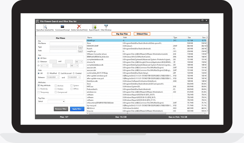Enable the System attribute checkbox

[71, 85]
